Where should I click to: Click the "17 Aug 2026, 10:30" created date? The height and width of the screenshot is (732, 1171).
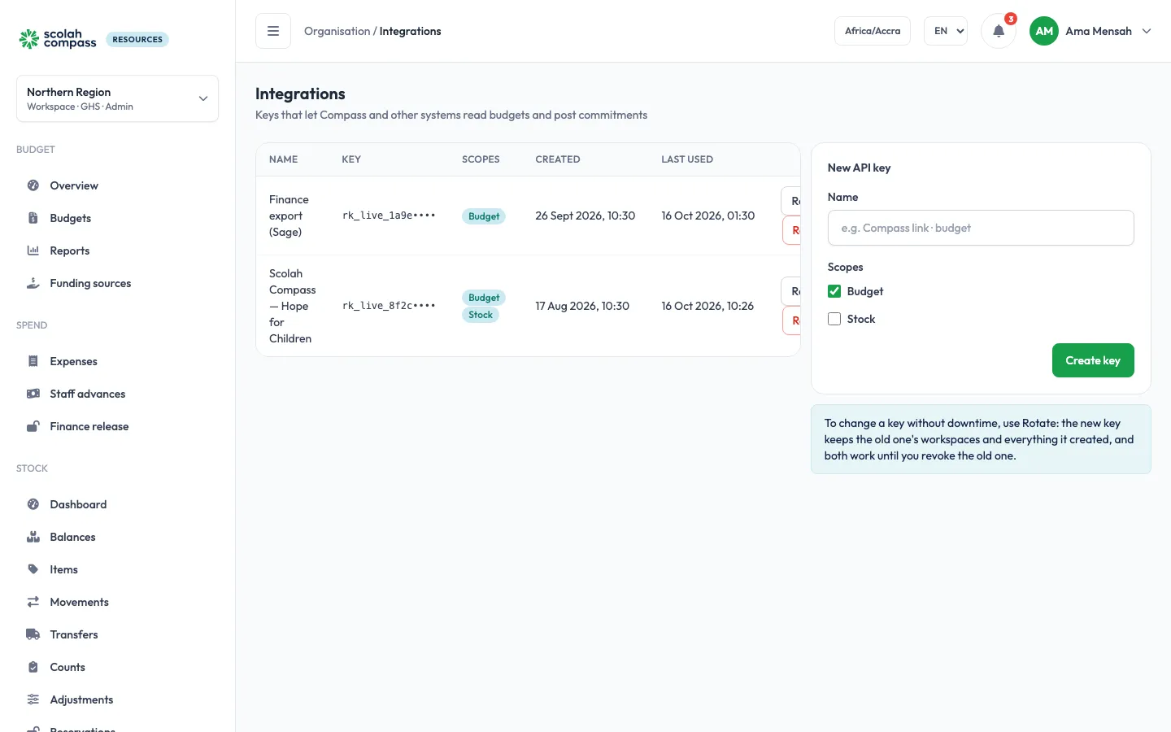(582, 306)
